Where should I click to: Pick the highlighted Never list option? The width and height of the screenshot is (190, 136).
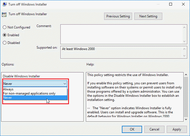point(35,98)
